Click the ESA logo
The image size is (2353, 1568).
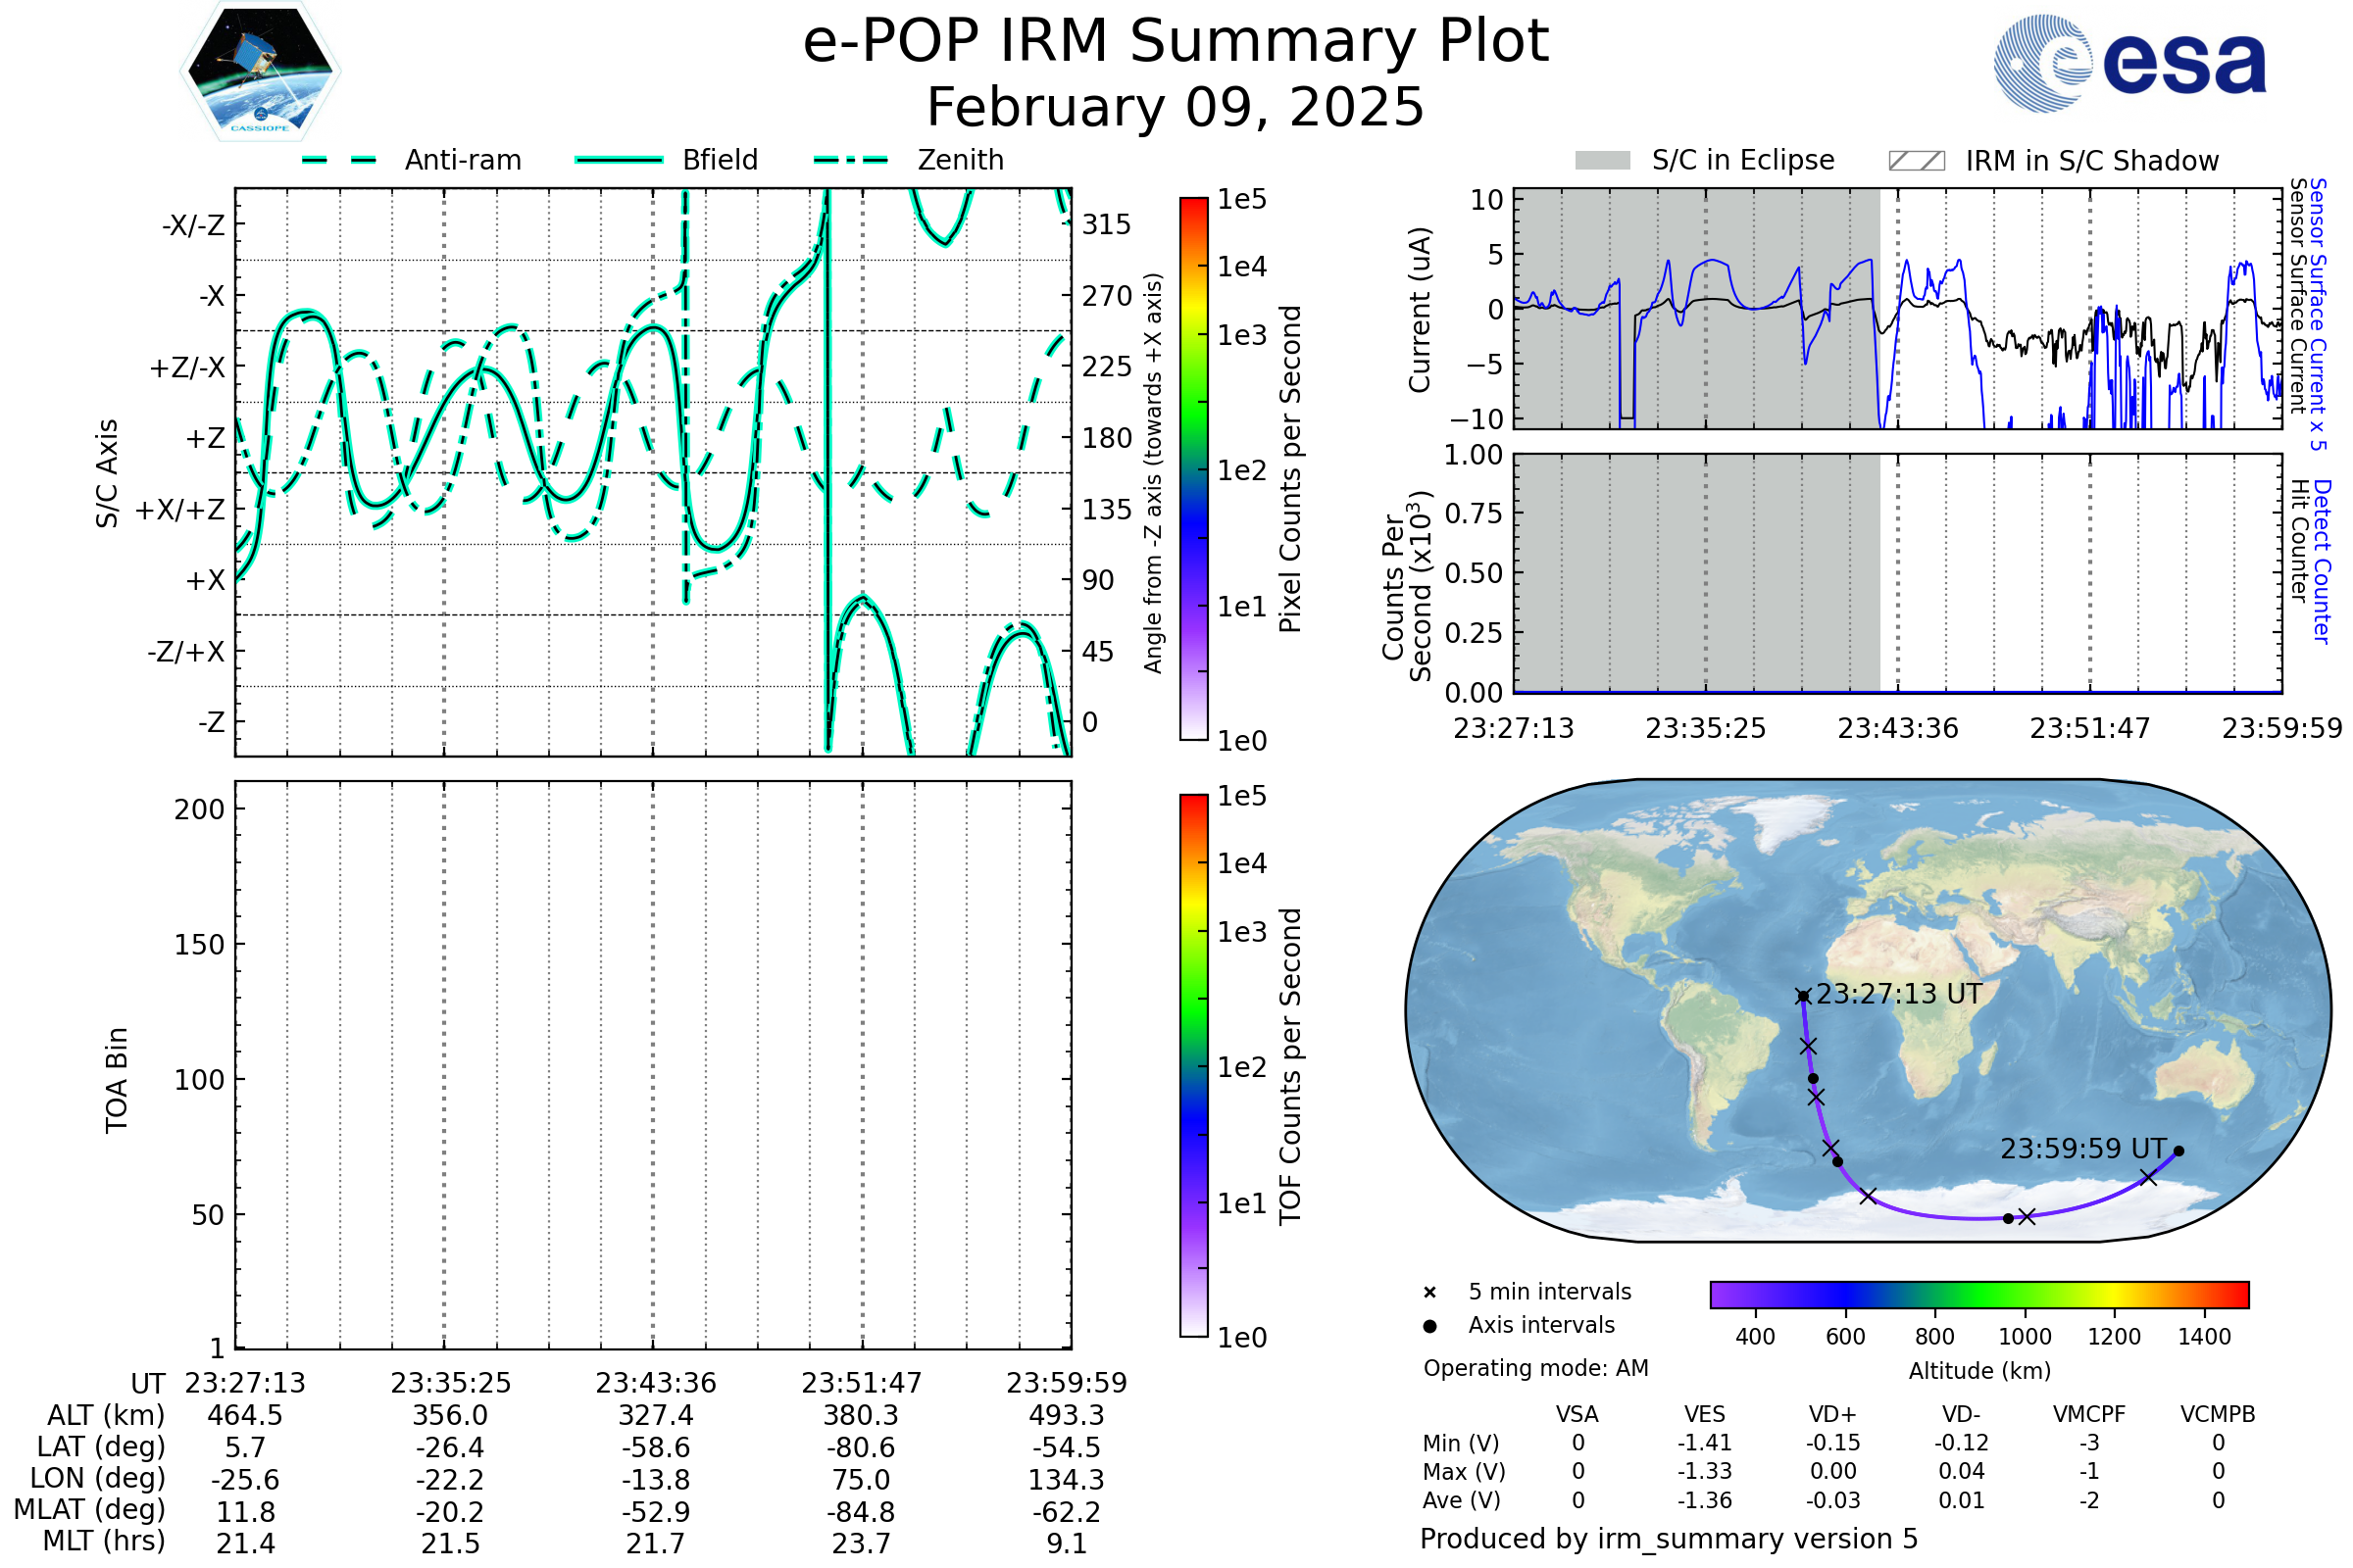pos(2128,63)
